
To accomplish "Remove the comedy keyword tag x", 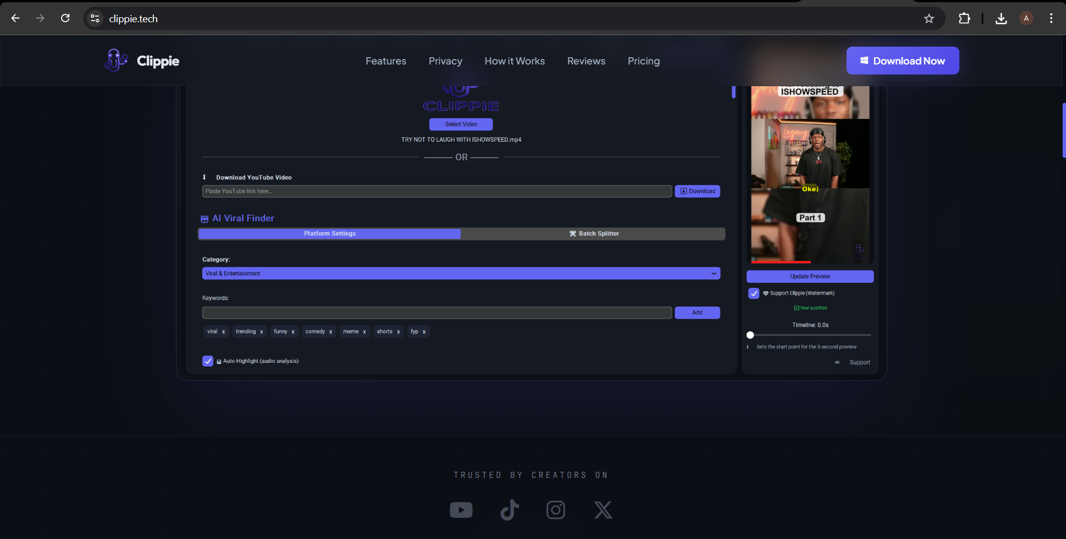I will tap(331, 332).
